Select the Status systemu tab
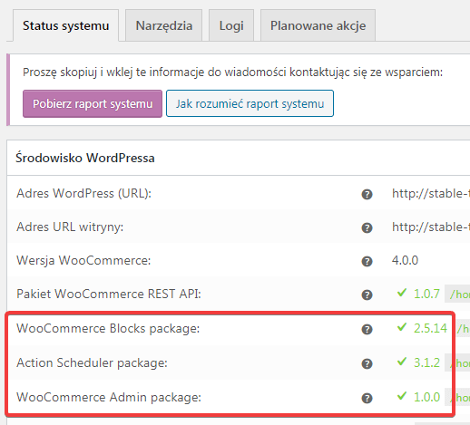This screenshot has width=470, height=425. click(x=65, y=25)
